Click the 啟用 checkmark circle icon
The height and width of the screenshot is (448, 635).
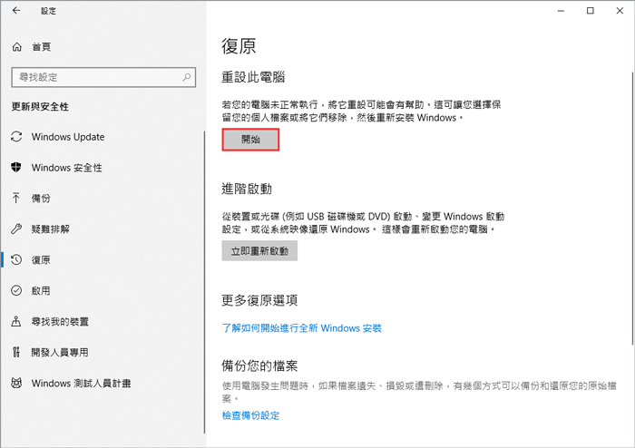pos(16,291)
